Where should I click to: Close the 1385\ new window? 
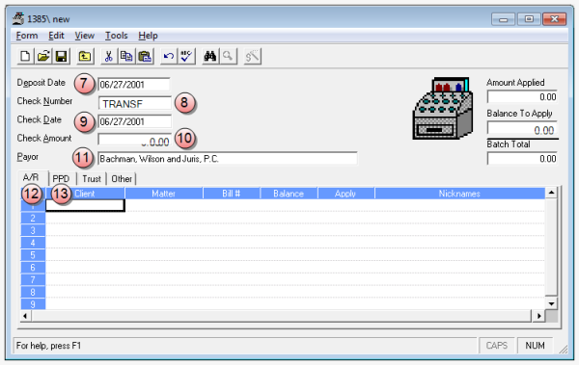(x=554, y=19)
